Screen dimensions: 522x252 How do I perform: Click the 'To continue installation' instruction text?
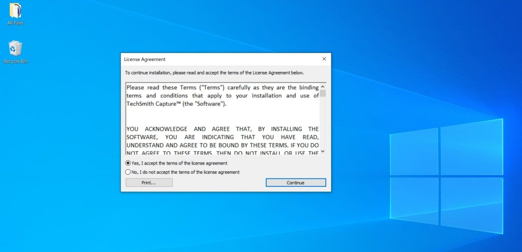click(x=214, y=73)
